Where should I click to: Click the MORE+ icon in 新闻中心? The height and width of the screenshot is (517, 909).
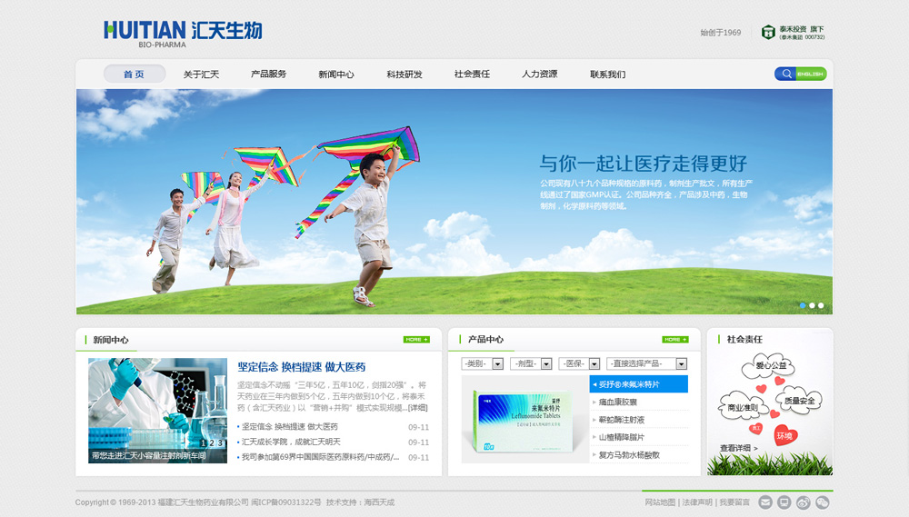pyautogui.click(x=416, y=340)
